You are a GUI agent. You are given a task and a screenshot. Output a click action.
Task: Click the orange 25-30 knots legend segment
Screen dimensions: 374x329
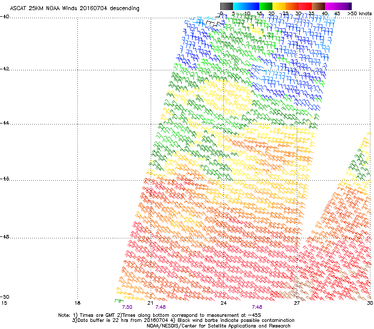pyautogui.click(x=292, y=6)
